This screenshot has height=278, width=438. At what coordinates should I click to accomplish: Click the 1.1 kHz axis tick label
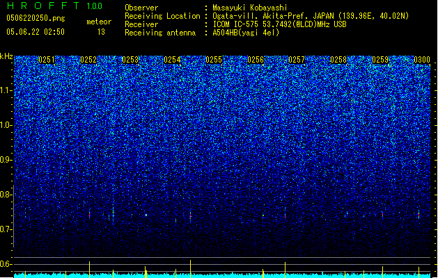6,90
